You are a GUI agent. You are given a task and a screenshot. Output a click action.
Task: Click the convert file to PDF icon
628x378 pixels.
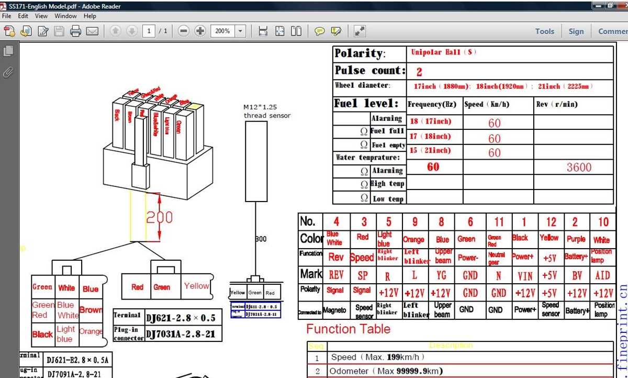pyautogui.click(x=26, y=31)
